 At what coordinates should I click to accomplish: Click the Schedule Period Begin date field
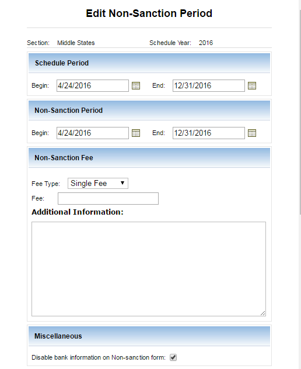[93, 85]
